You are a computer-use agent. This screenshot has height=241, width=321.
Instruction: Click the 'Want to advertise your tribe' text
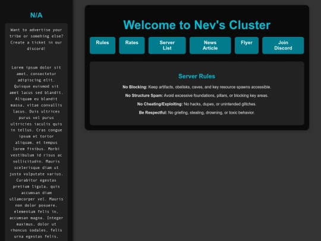click(36, 39)
